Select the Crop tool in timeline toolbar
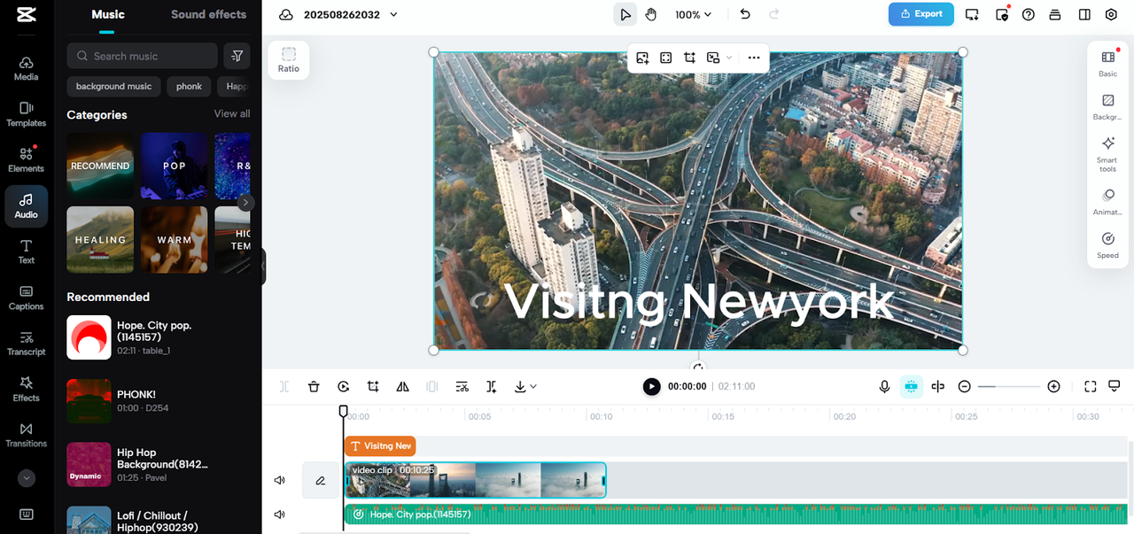 tap(373, 387)
